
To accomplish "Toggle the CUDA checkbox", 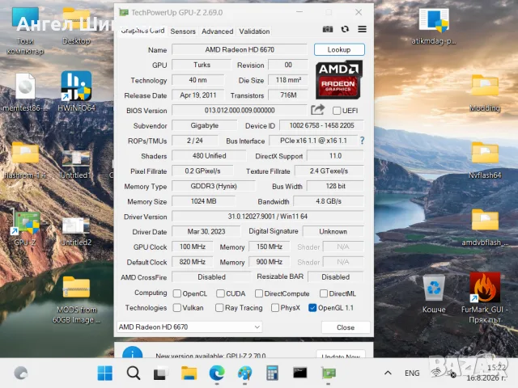I will pos(220,293).
